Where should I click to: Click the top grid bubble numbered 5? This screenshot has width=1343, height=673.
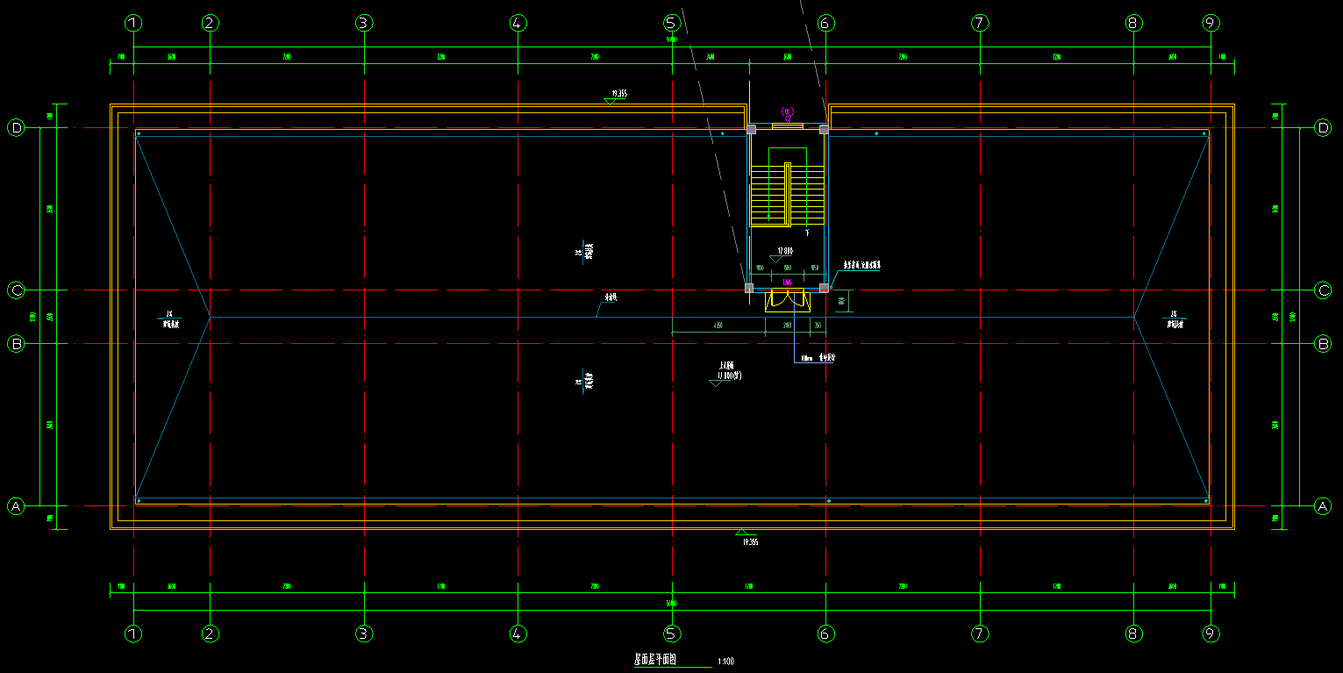pyautogui.click(x=671, y=23)
